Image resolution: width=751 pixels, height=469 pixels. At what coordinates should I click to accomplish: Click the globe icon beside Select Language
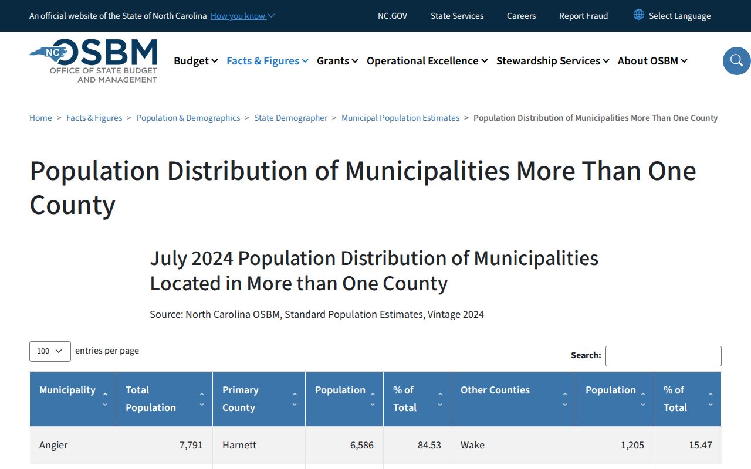(x=639, y=15)
